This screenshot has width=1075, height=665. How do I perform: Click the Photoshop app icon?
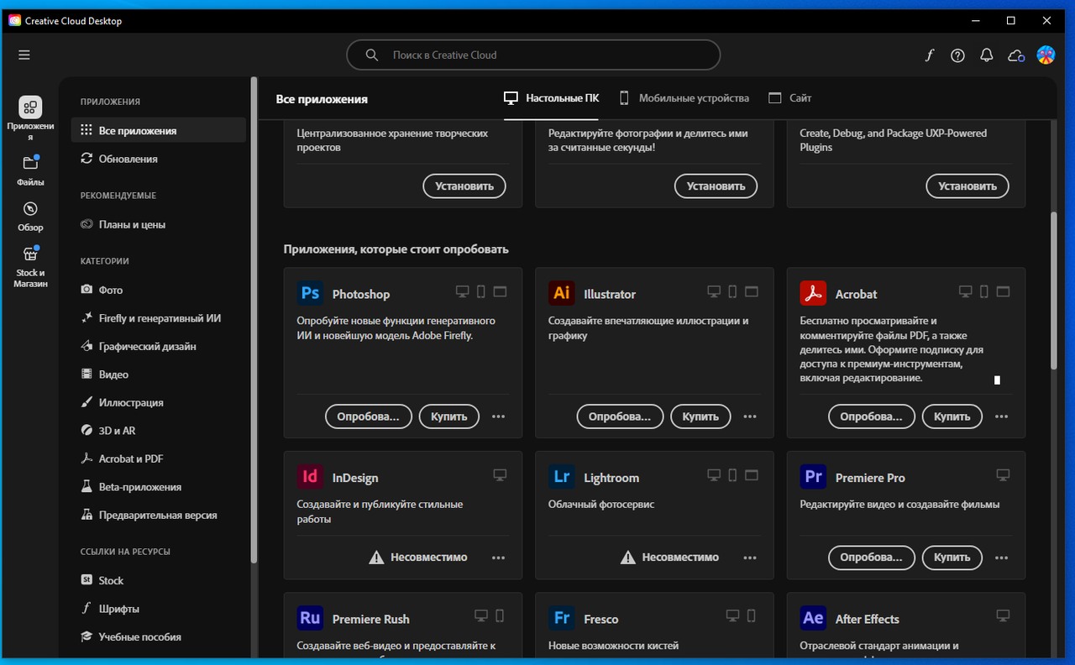(310, 293)
